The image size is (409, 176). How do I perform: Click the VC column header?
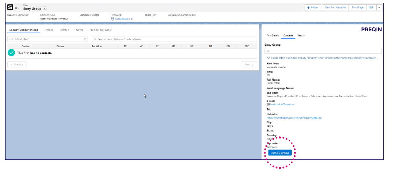(x=141, y=46)
